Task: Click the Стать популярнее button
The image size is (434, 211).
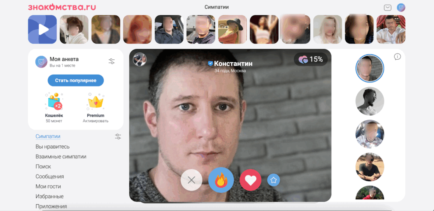Action: point(76,81)
